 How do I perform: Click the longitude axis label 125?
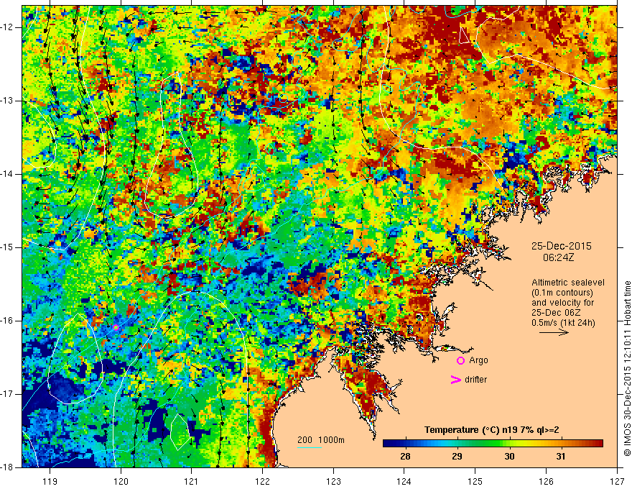click(x=475, y=481)
